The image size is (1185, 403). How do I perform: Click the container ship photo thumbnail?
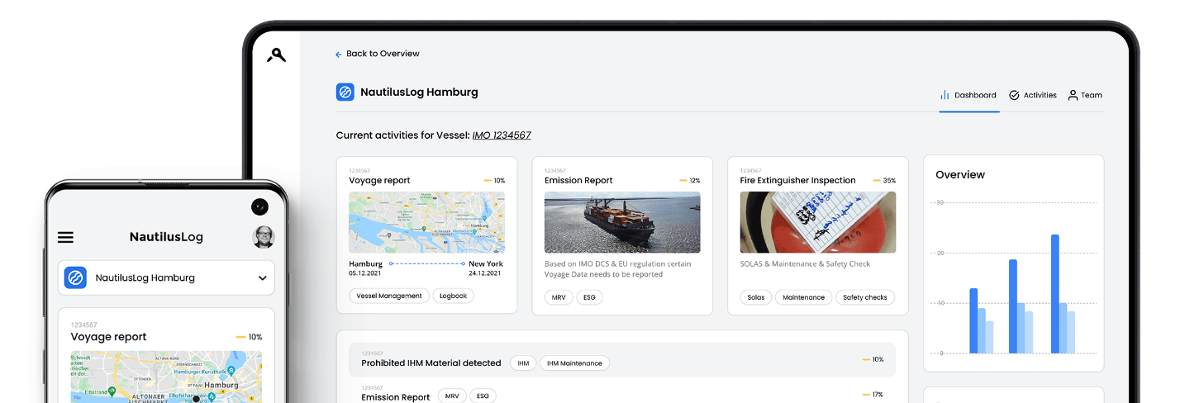point(622,222)
